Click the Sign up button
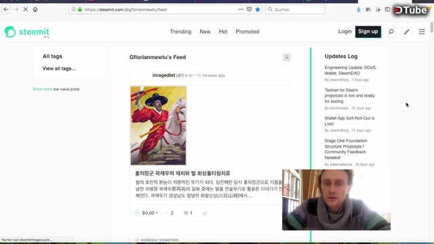 pos(368,32)
